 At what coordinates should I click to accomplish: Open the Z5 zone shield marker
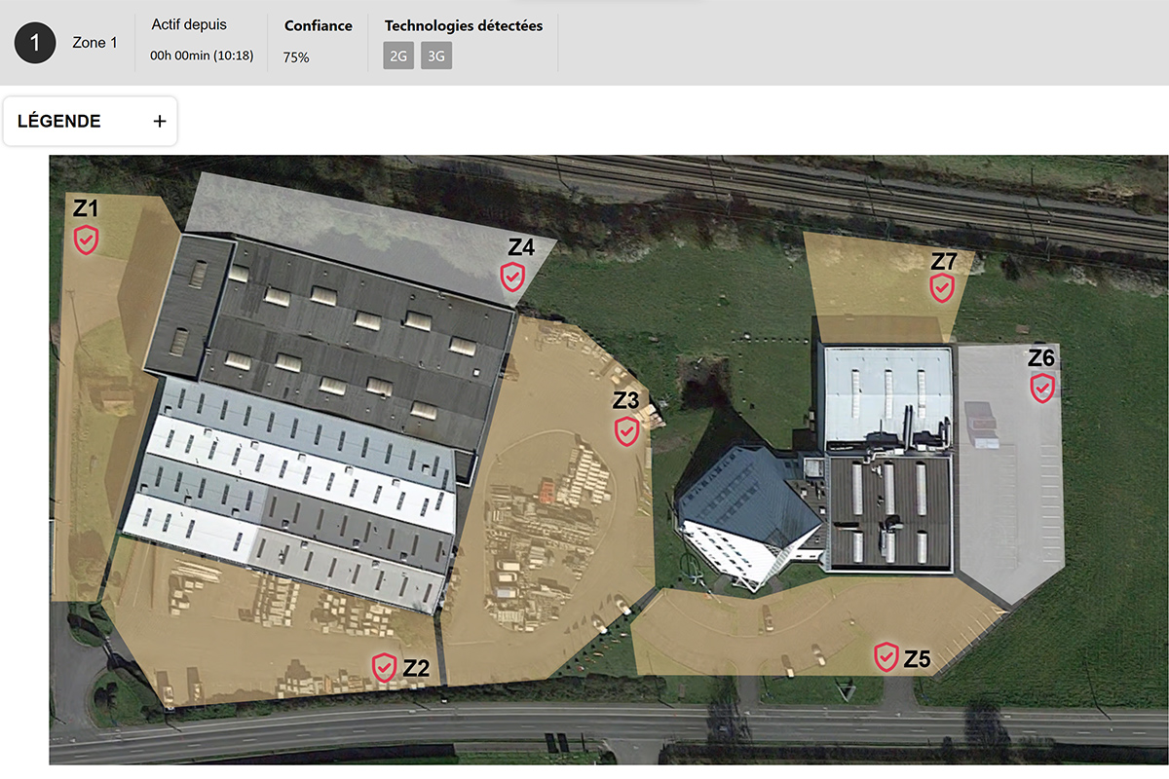pyautogui.click(x=886, y=657)
